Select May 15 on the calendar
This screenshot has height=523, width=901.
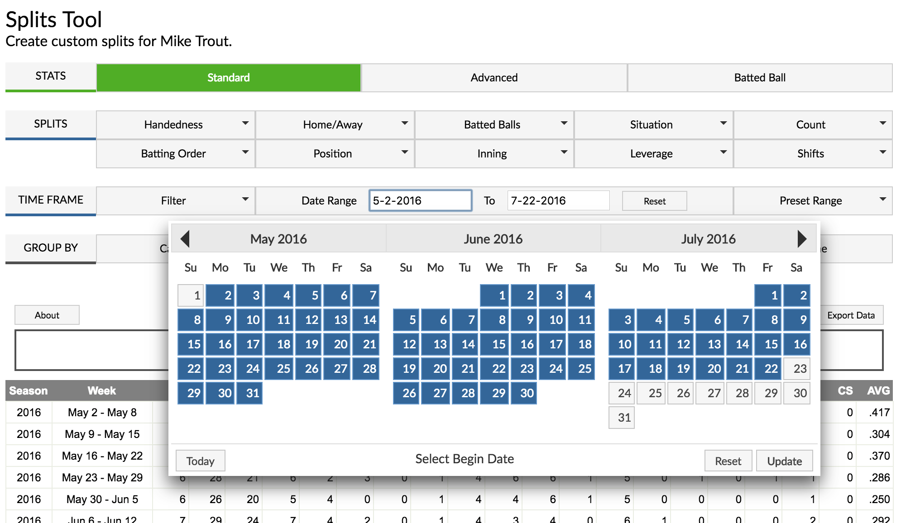click(x=191, y=344)
